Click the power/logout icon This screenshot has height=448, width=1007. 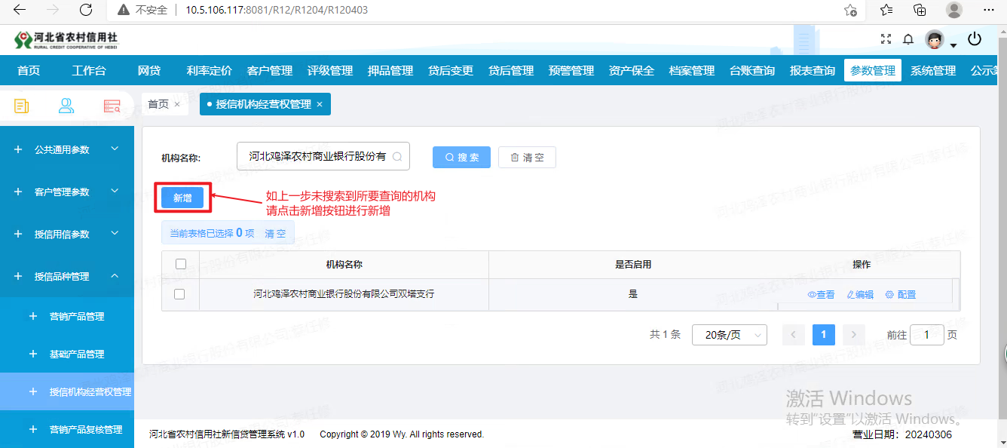click(x=975, y=39)
